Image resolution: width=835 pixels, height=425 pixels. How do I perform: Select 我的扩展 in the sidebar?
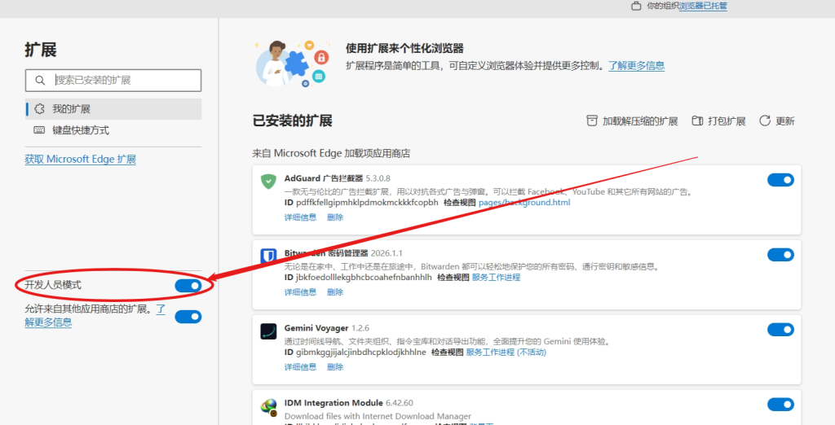71,109
